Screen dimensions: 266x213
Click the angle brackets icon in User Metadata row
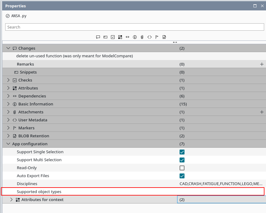15,120
